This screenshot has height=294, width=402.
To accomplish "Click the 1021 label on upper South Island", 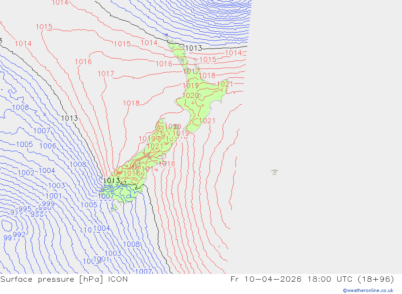I will click(155, 146).
